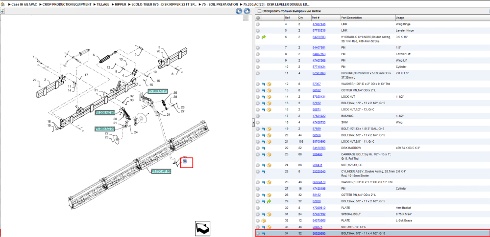Click the package box icon for part 85700693

pos(269,142)
